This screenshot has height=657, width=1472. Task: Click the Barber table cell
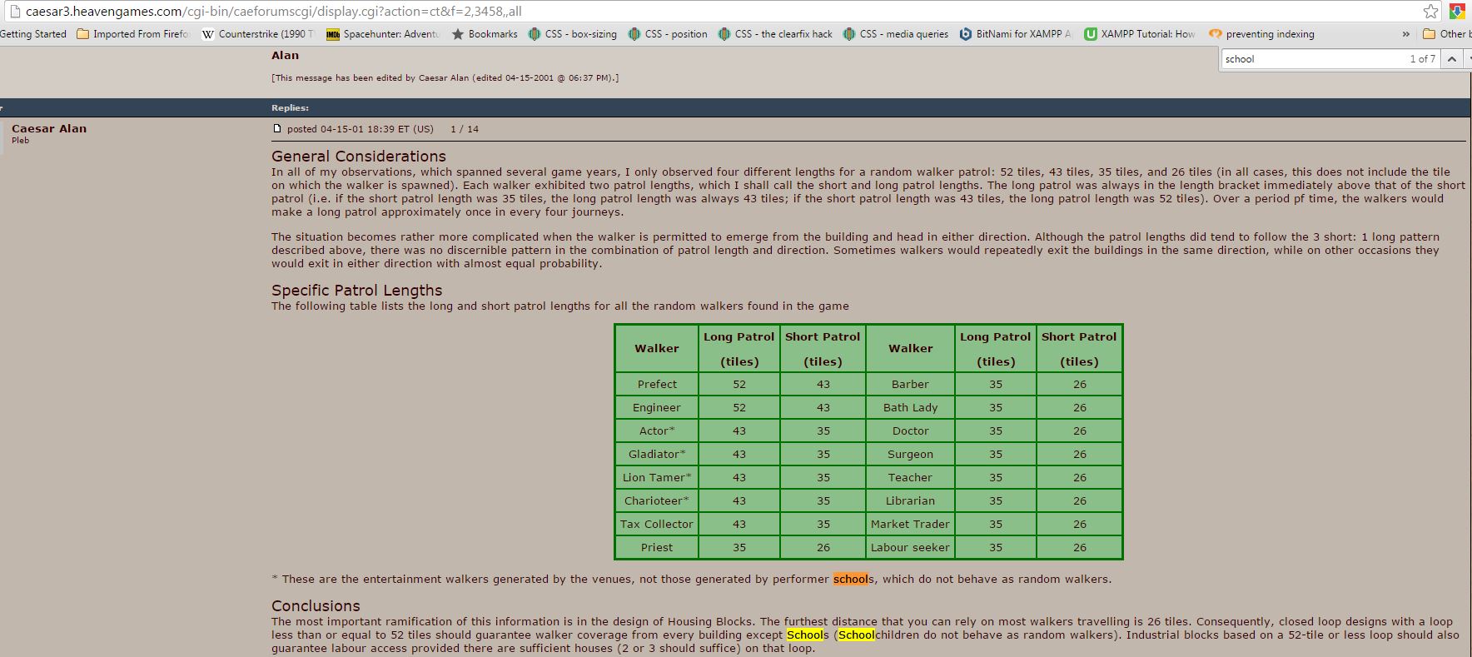click(x=910, y=384)
